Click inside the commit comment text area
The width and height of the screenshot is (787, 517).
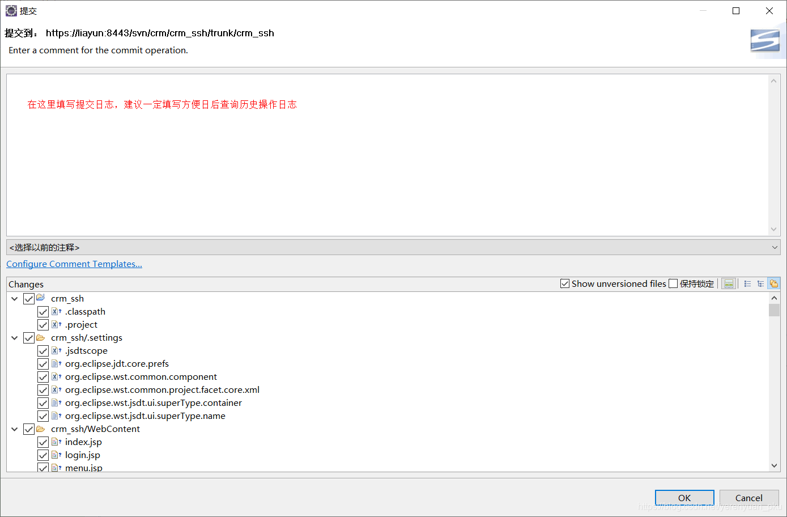coord(388,155)
